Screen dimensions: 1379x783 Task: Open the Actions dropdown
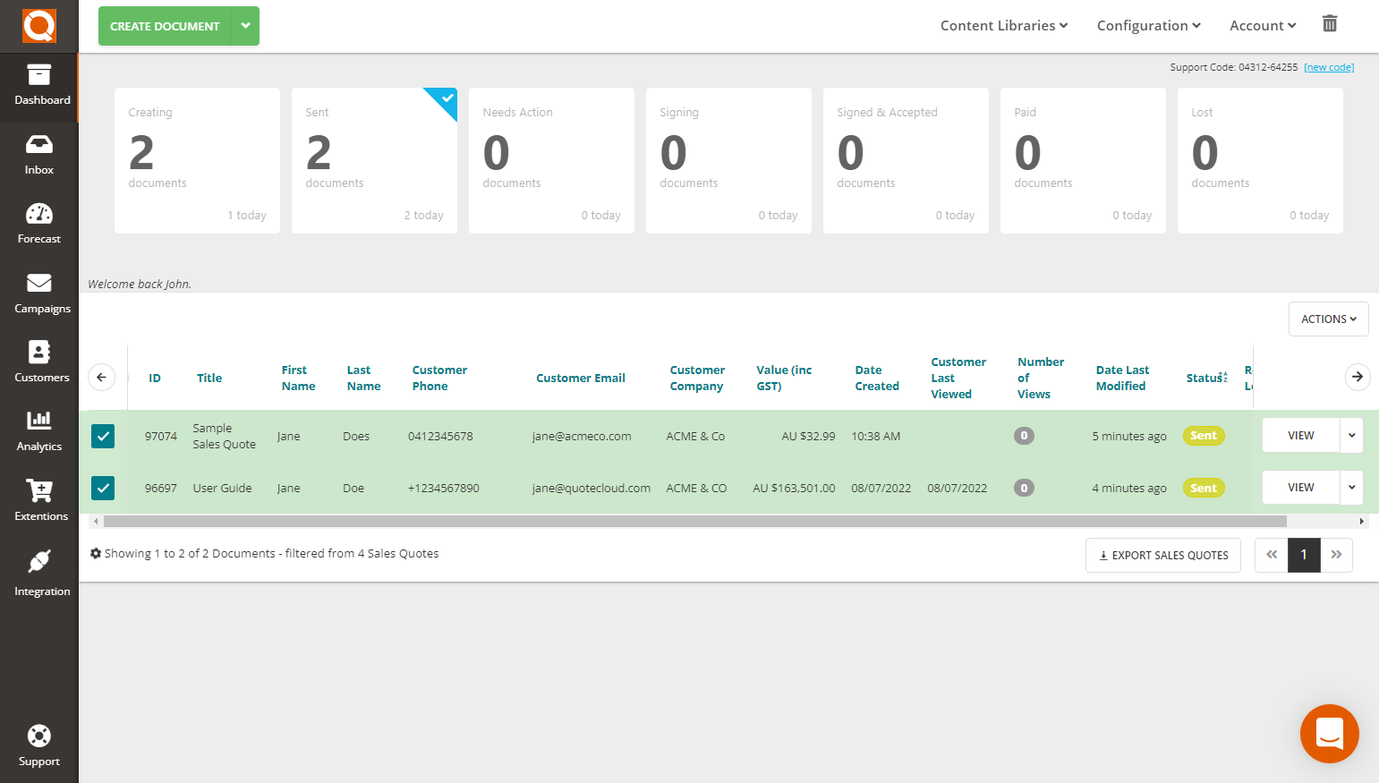(1328, 319)
